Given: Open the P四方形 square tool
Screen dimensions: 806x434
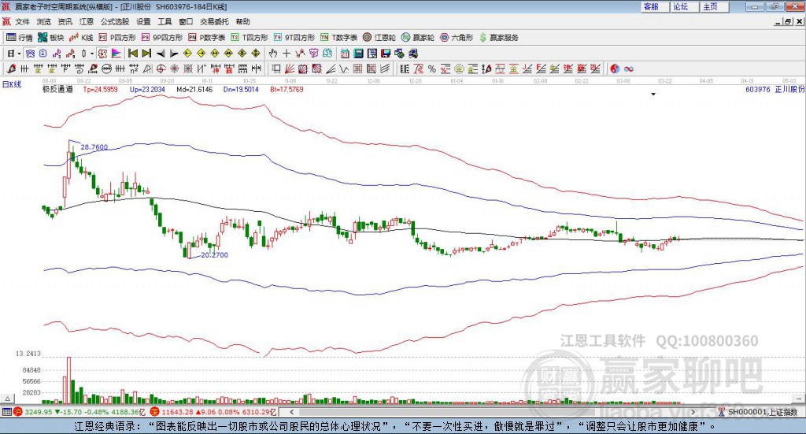Looking at the screenshot, I should [117, 38].
